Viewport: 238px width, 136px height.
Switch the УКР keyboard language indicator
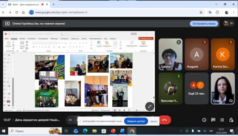tap(211, 131)
